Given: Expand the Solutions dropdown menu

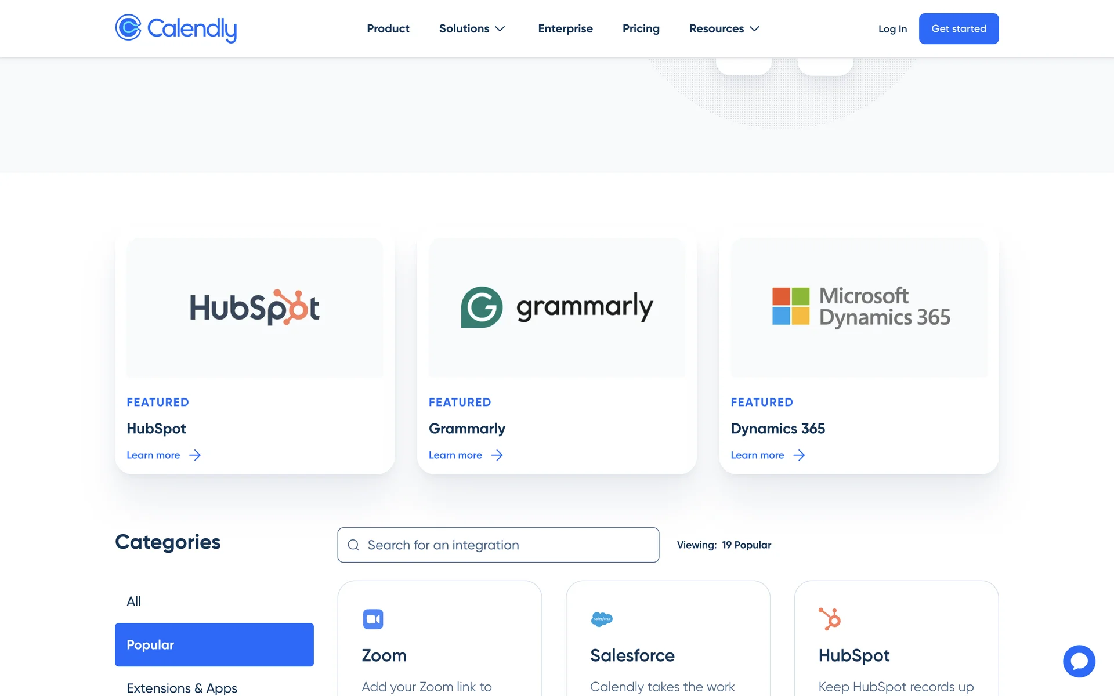Looking at the screenshot, I should [472, 28].
